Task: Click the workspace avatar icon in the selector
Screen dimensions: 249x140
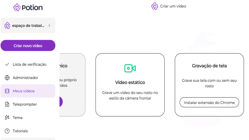Action: tap(7, 26)
